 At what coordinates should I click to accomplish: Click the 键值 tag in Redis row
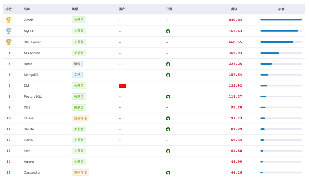(x=77, y=64)
